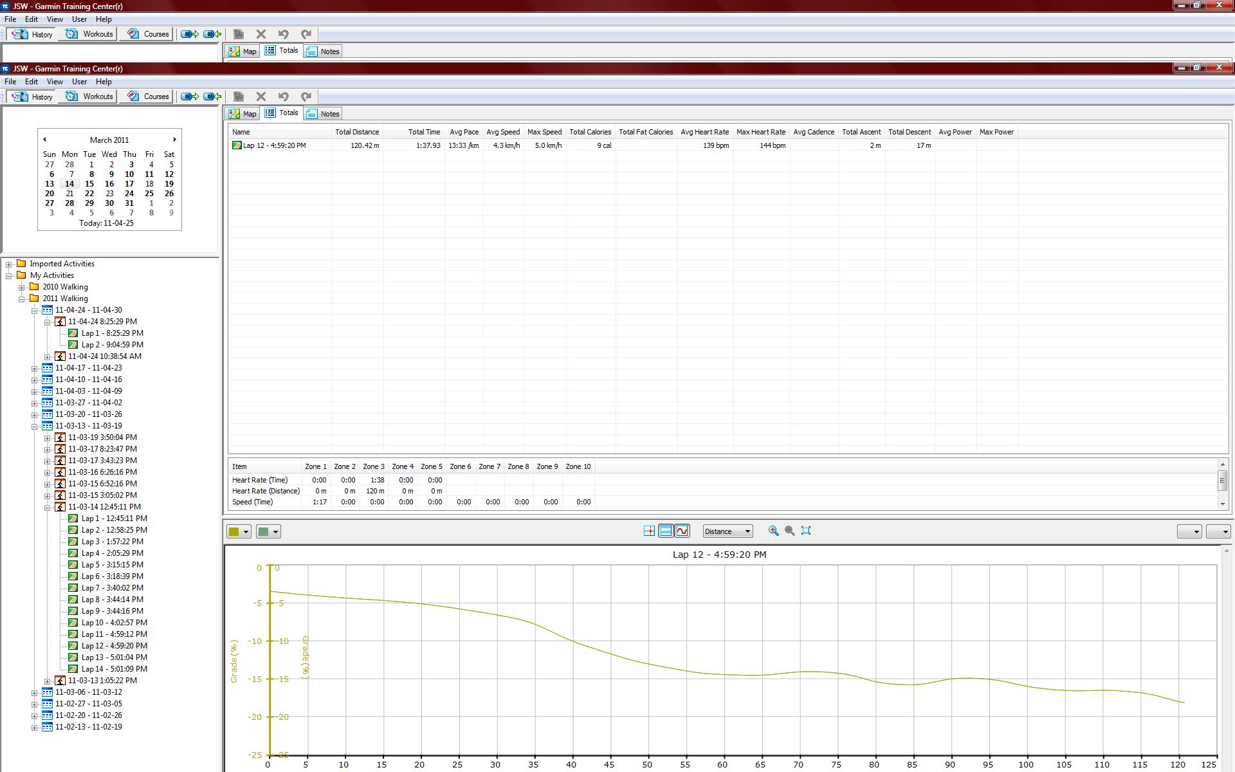Click receive-from-device icon in front window toolbar
The width and height of the screenshot is (1235, 772).
coord(212,96)
